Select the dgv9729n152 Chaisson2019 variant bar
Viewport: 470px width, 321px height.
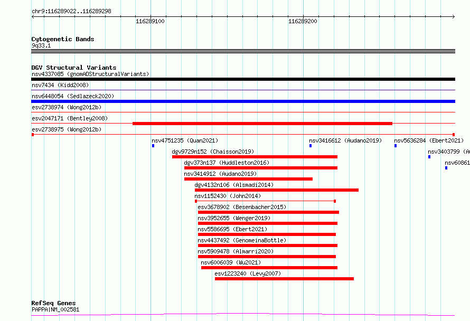pos(255,157)
